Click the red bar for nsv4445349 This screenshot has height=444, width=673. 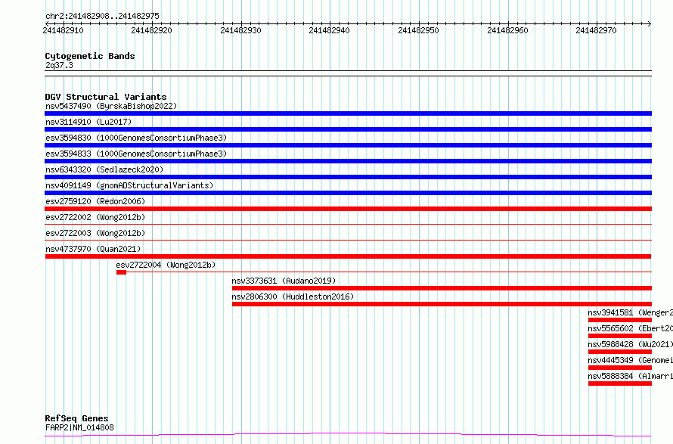tap(620, 368)
